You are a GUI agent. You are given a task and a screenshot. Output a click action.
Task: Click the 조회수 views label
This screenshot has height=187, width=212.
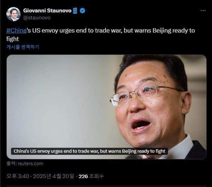[96, 176]
